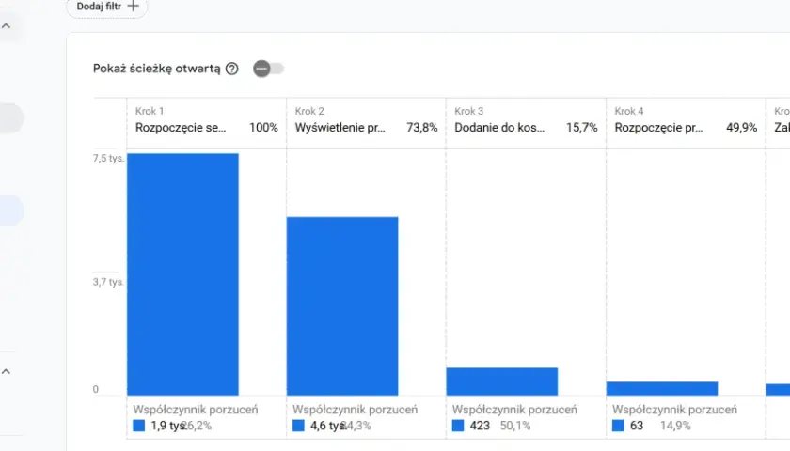This screenshot has height=451, width=790.
Task: Click 'Współczynnik porzuceń' label under Krok 3
Action: (514, 410)
